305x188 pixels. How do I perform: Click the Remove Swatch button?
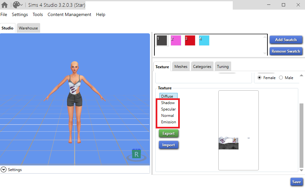pos(286,51)
